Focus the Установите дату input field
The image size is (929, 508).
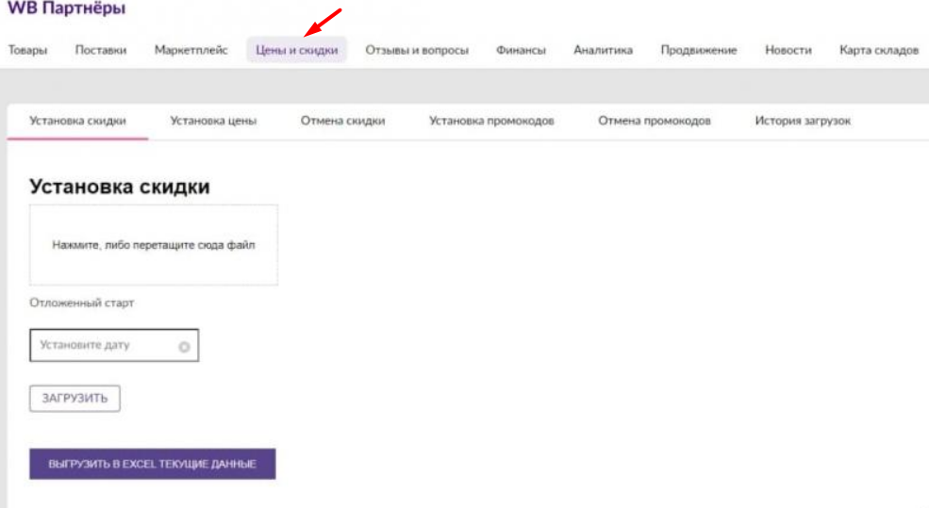tap(114, 345)
